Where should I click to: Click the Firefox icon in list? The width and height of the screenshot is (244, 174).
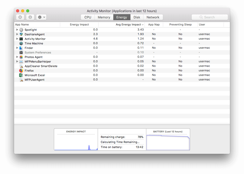pos(21,71)
